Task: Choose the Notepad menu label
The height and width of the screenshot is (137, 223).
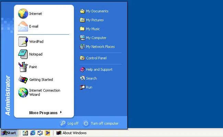Action: [36, 54]
